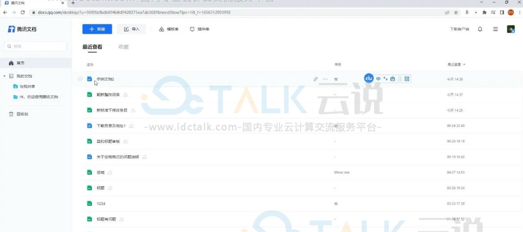523x232 pixels.
Task: Click the Minus one owner text
Action: 341,172
